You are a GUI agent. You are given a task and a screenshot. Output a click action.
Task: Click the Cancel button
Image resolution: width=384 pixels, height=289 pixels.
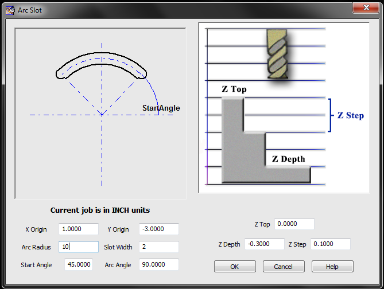click(x=284, y=267)
